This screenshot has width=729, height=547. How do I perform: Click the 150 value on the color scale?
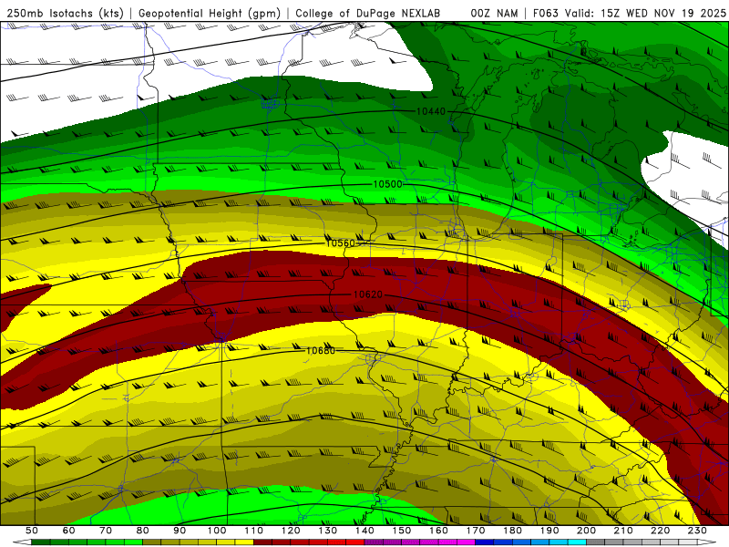401,531
